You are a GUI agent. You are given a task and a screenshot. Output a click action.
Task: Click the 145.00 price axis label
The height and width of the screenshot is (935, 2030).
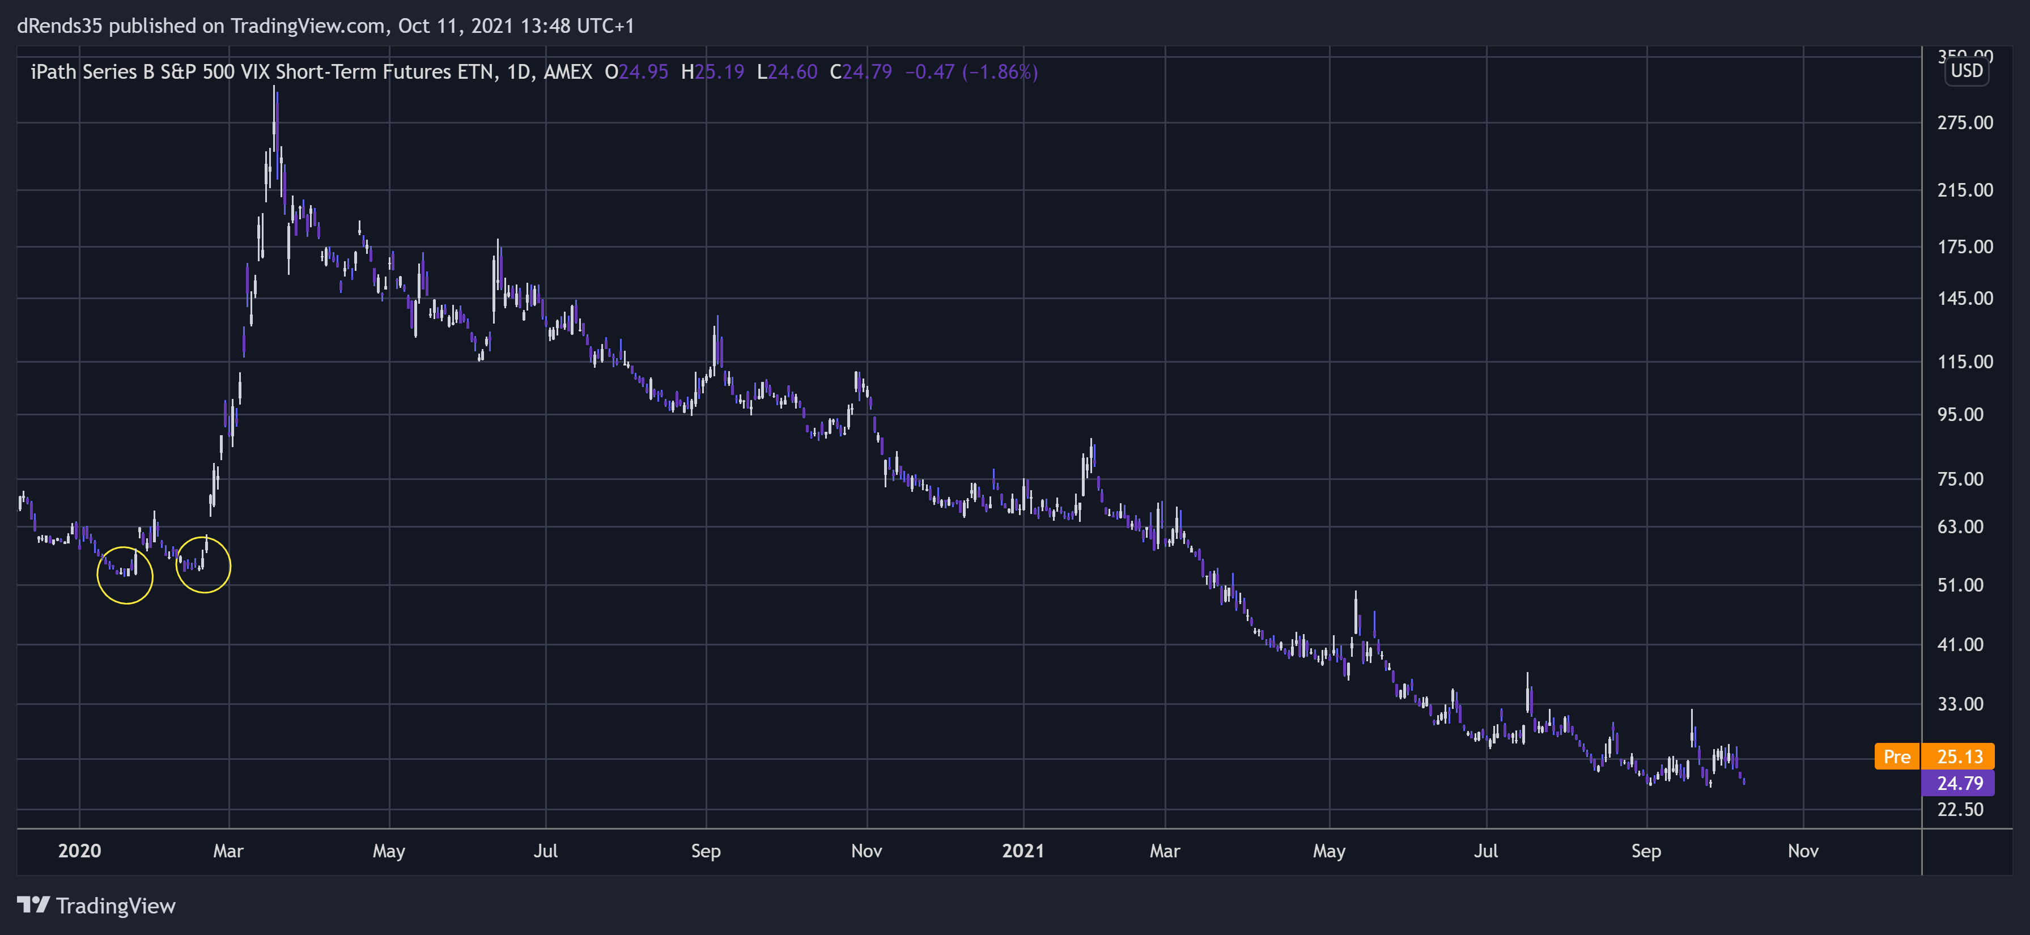point(1965,297)
